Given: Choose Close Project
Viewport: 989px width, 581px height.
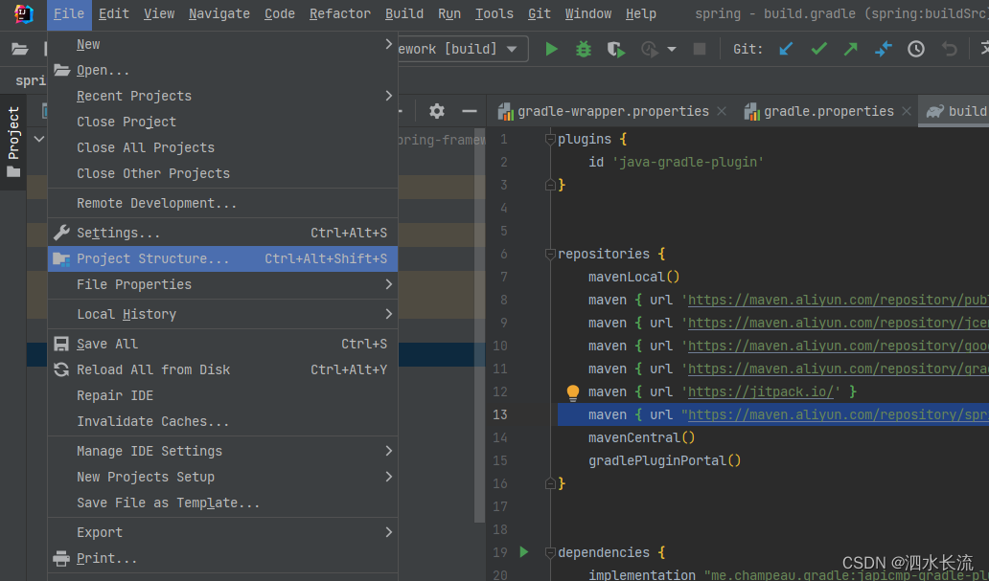Looking at the screenshot, I should tap(222, 122).
